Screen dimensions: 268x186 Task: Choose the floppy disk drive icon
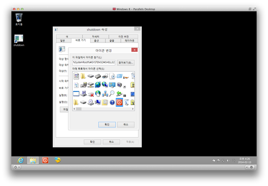tap(83, 93)
